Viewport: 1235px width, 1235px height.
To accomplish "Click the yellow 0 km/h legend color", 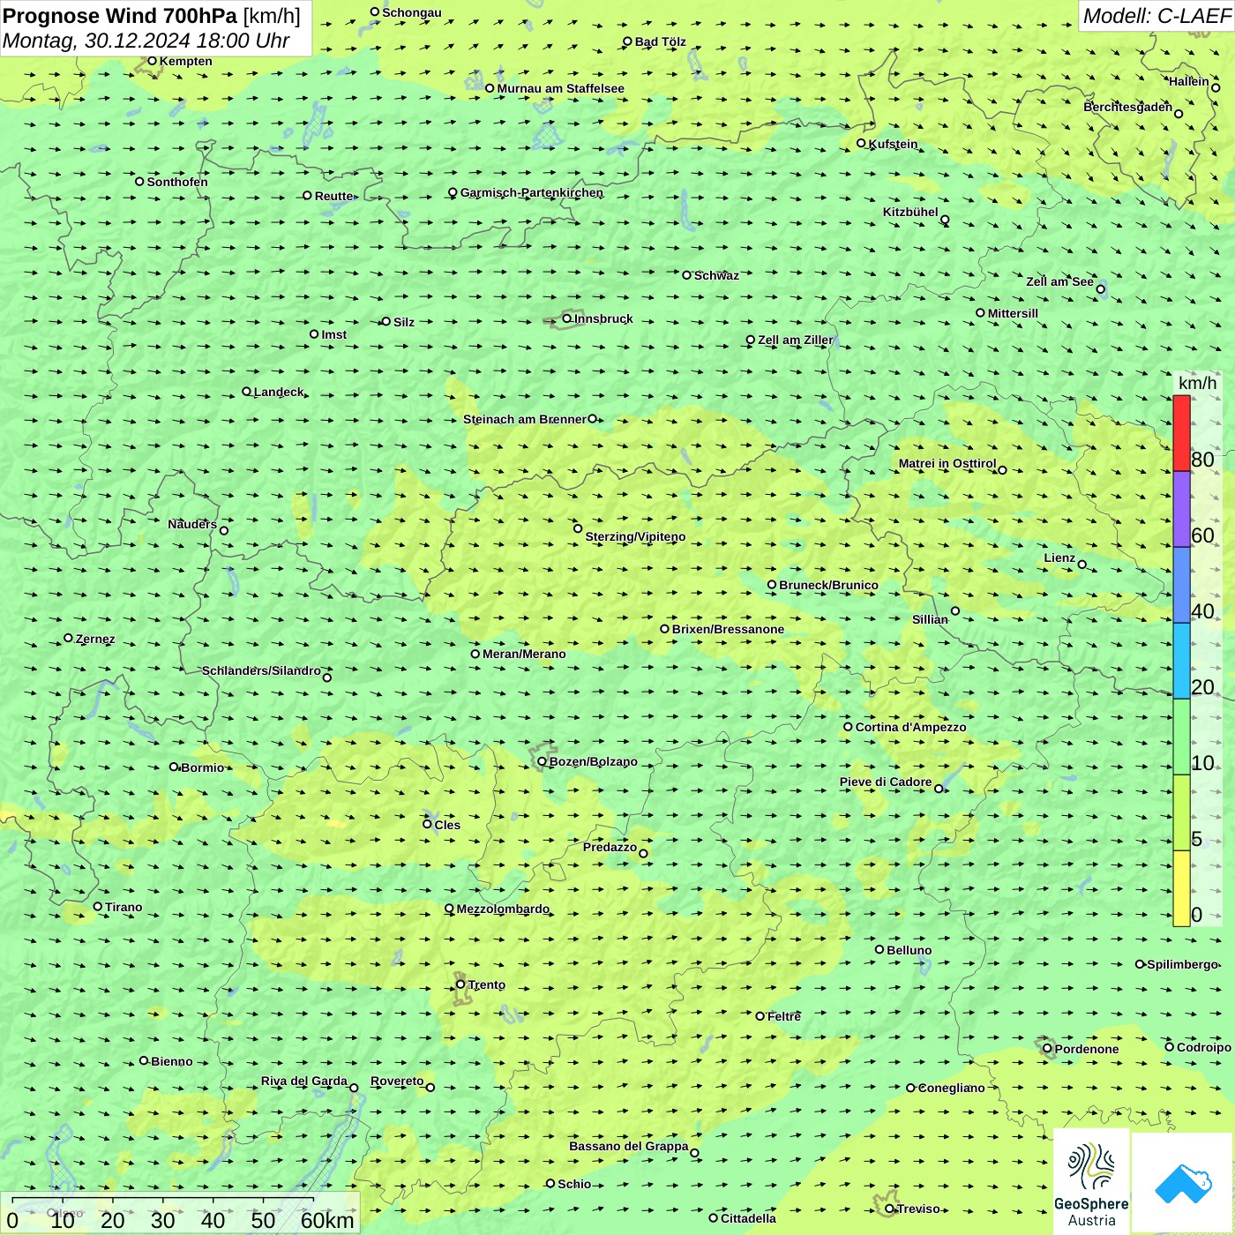I will pos(1181,888).
